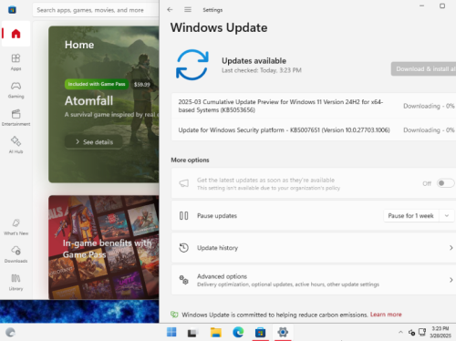
Task: Open File Explorer from taskbar
Action: 215,333
